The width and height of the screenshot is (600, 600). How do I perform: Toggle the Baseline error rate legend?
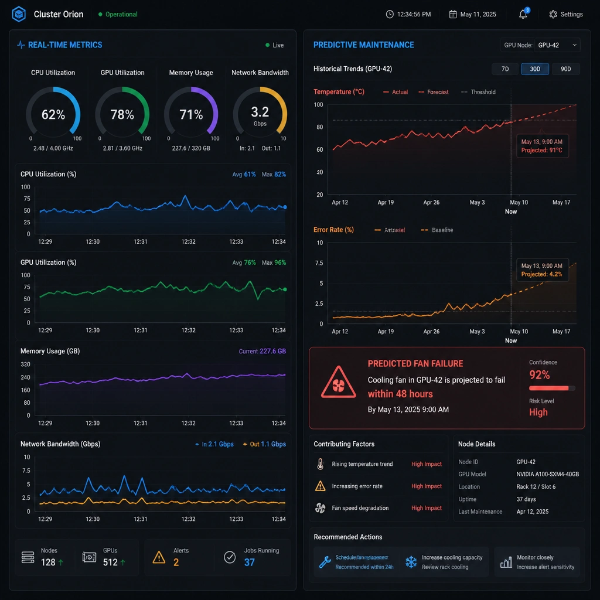[x=437, y=230]
